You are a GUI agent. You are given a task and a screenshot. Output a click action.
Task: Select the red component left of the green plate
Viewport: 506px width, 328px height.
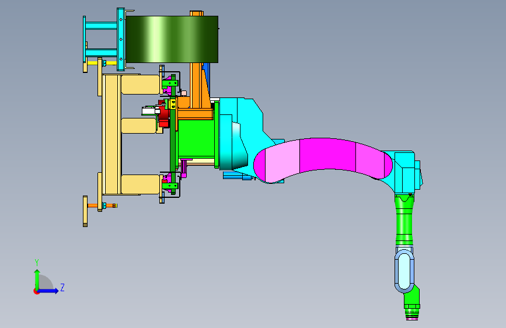163,114
